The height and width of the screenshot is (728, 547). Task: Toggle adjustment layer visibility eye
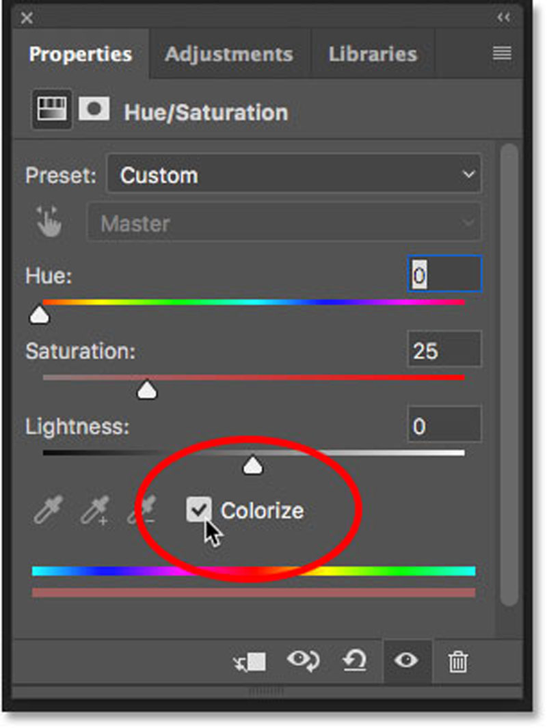407,661
